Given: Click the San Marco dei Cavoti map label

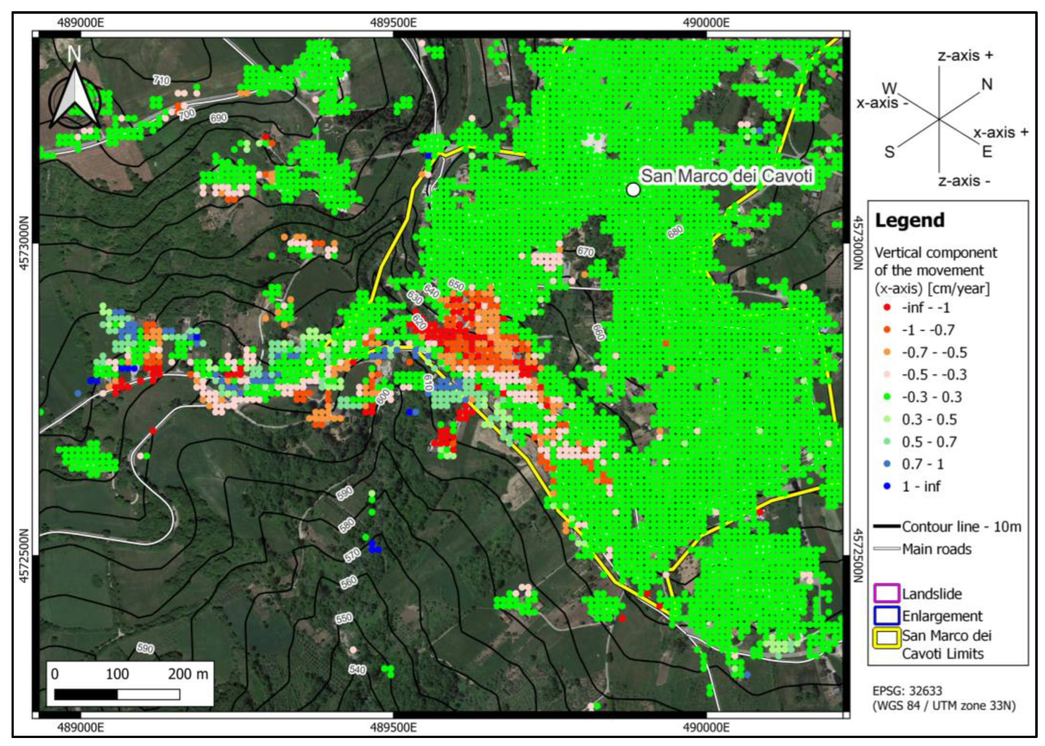Looking at the screenshot, I should [727, 175].
